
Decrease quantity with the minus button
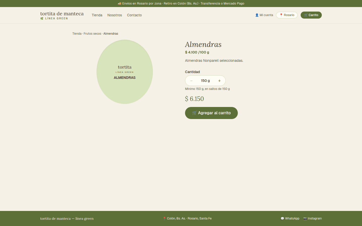click(191, 81)
